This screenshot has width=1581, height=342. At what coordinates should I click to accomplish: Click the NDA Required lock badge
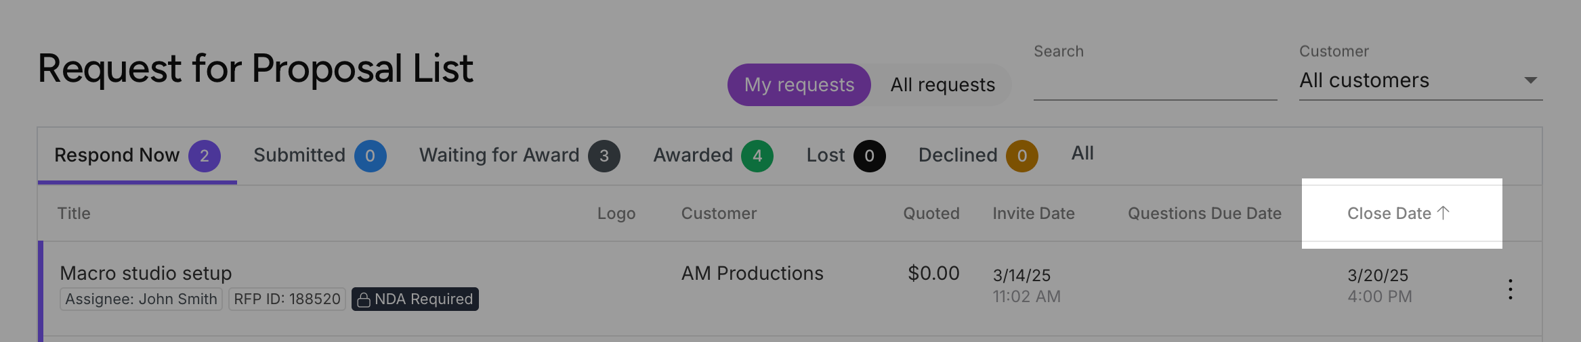click(x=415, y=299)
